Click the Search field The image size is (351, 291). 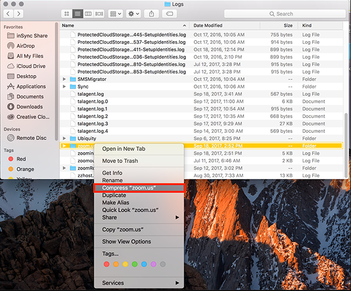pyautogui.click(x=285, y=14)
